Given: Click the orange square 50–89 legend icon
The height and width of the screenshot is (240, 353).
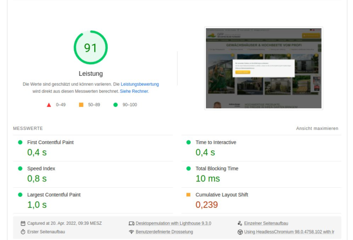Looking at the screenshot, I should pyautogui.click(x=81, y=105).
